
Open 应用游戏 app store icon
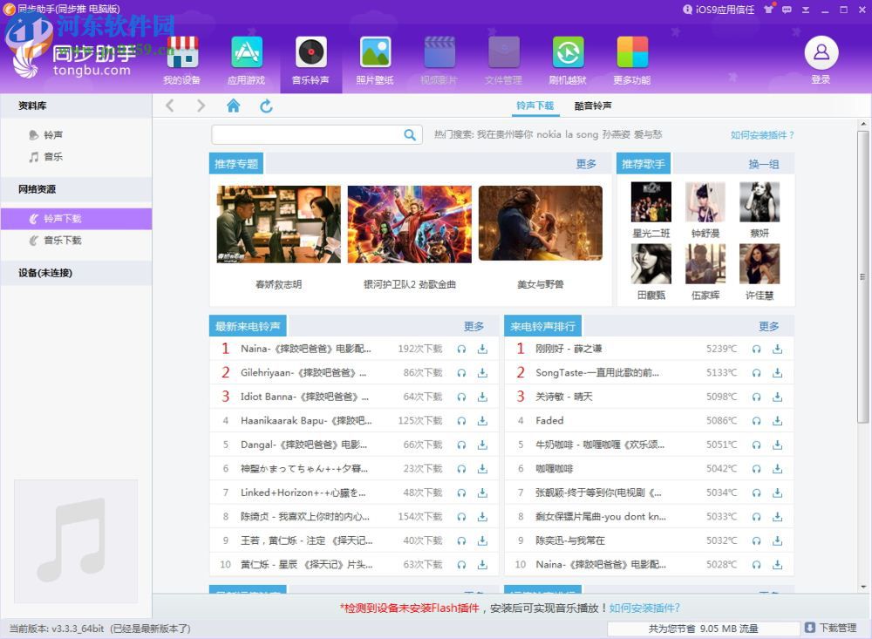point(247,54)
